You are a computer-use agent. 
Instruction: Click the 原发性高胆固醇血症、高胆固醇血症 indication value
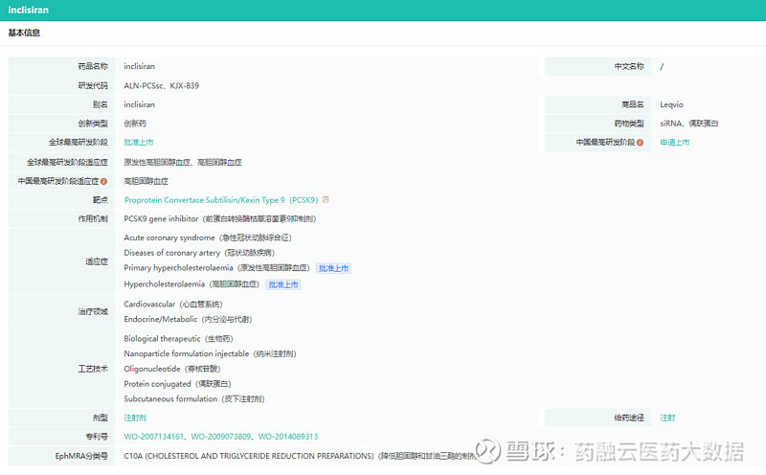(x=183, y=162)
